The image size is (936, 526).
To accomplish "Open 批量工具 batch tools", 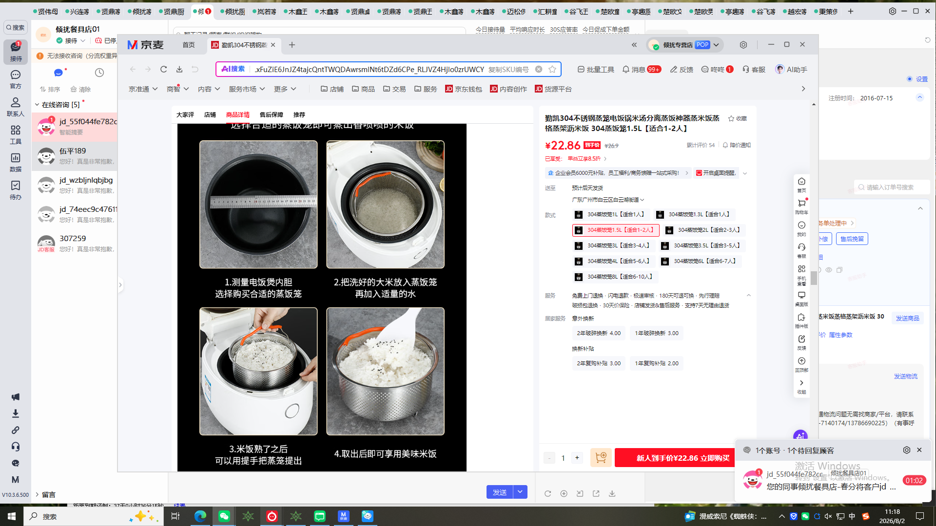I will [x=596, y=69].
